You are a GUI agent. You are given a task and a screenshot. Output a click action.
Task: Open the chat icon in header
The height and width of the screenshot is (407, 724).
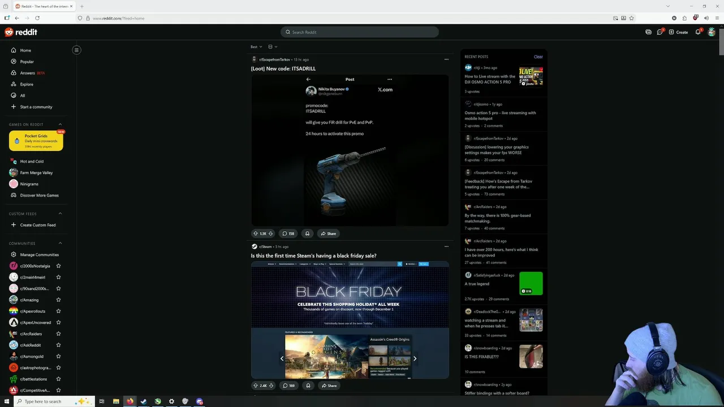(660, 32)
